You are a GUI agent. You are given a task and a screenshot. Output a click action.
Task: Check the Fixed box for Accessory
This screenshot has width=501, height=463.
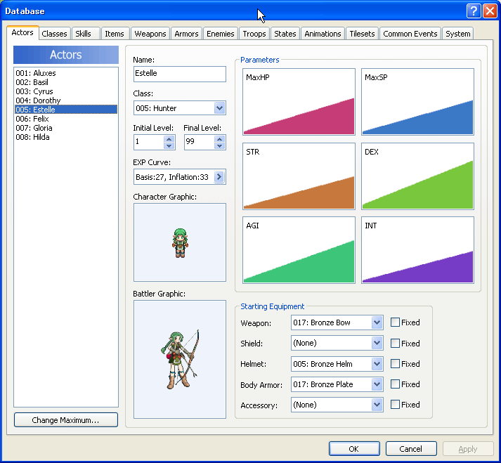tap(396, 405)
